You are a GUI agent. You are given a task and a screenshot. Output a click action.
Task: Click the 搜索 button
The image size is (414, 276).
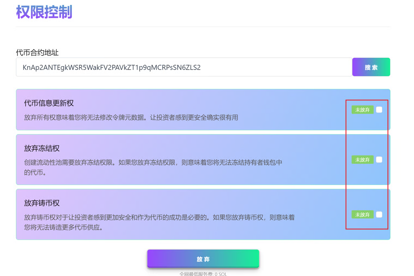(371, 67)
